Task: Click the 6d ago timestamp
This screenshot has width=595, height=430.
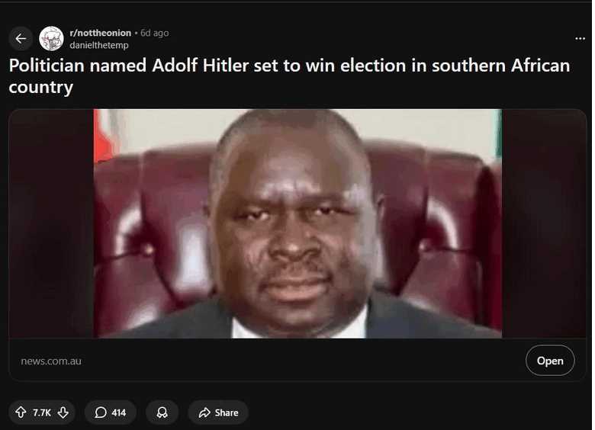Action: pyautogui.click(x=154, y=33)
